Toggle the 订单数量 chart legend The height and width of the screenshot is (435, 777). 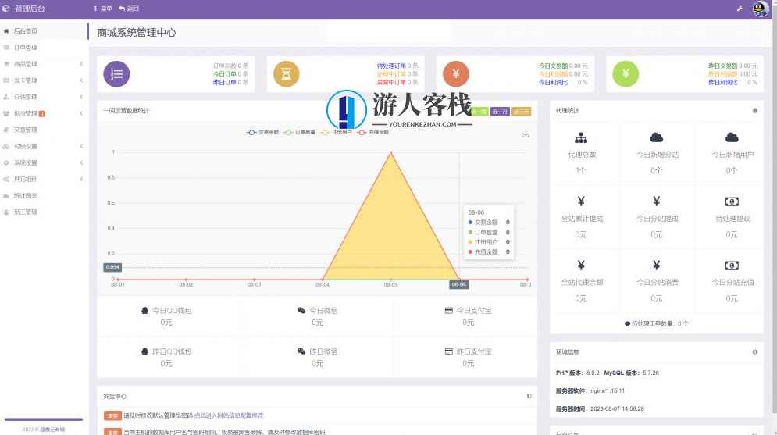click(x=299, y=132)
